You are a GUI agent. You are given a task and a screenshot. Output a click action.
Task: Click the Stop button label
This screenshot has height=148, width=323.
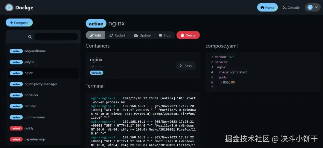tap(167, 35)
